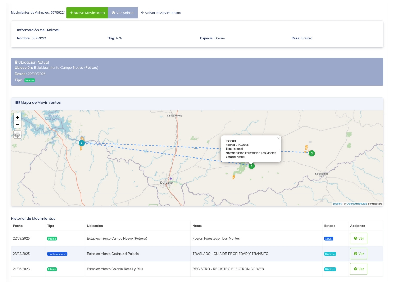This screenshot has width=394, height=285.
Task: Go back via Volver a Movimientos
Action: (x=161, y=13)
